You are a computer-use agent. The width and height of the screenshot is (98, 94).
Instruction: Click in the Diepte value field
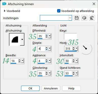point(41,49)
